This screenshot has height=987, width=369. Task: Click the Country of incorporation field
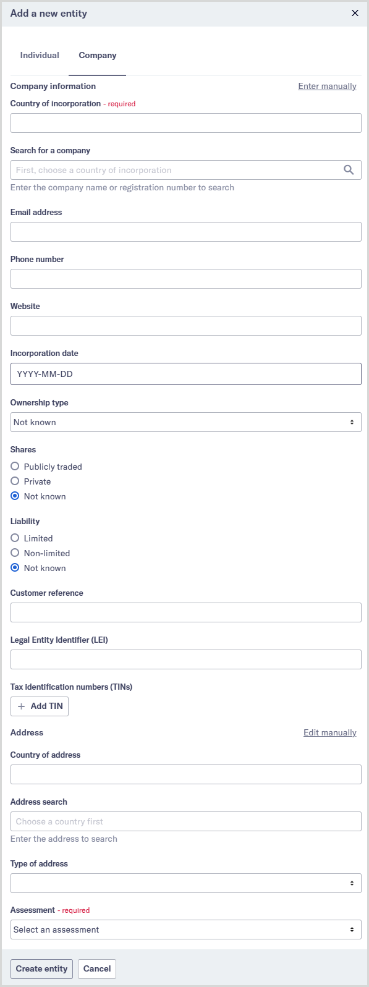(185, 122)
